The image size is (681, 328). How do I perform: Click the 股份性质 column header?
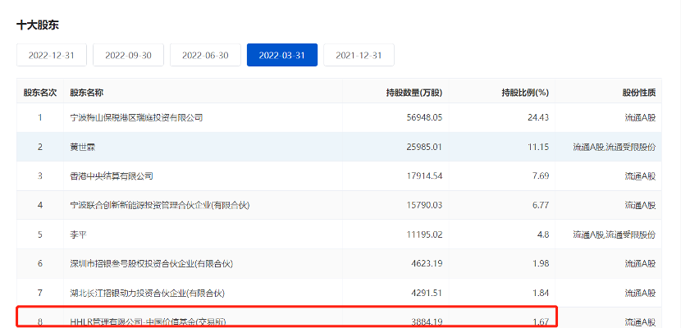(639, 93)
